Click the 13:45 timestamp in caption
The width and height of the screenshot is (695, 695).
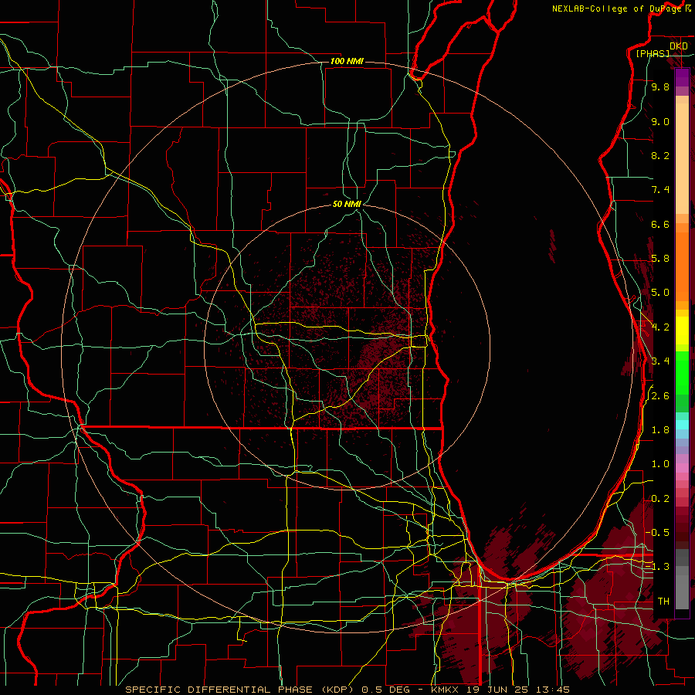pyautogui.click(x=554, y=690)
